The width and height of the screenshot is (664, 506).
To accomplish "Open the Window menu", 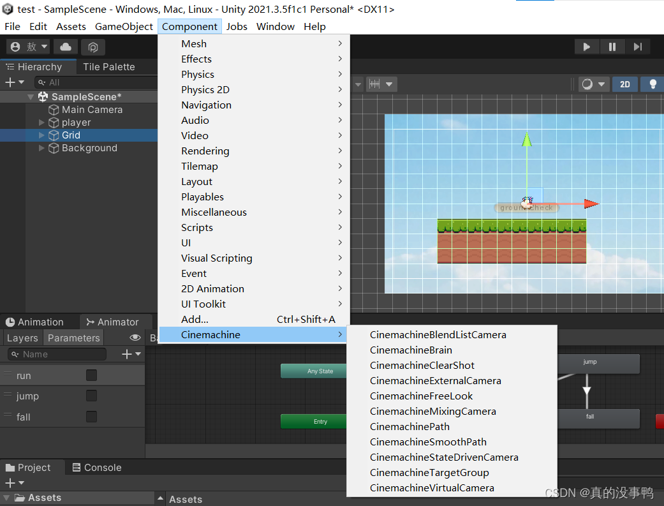I will 276,27.
